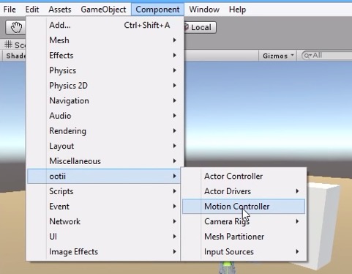Select the ootii menu entry
352x274 pixels.
click(104, 176)
